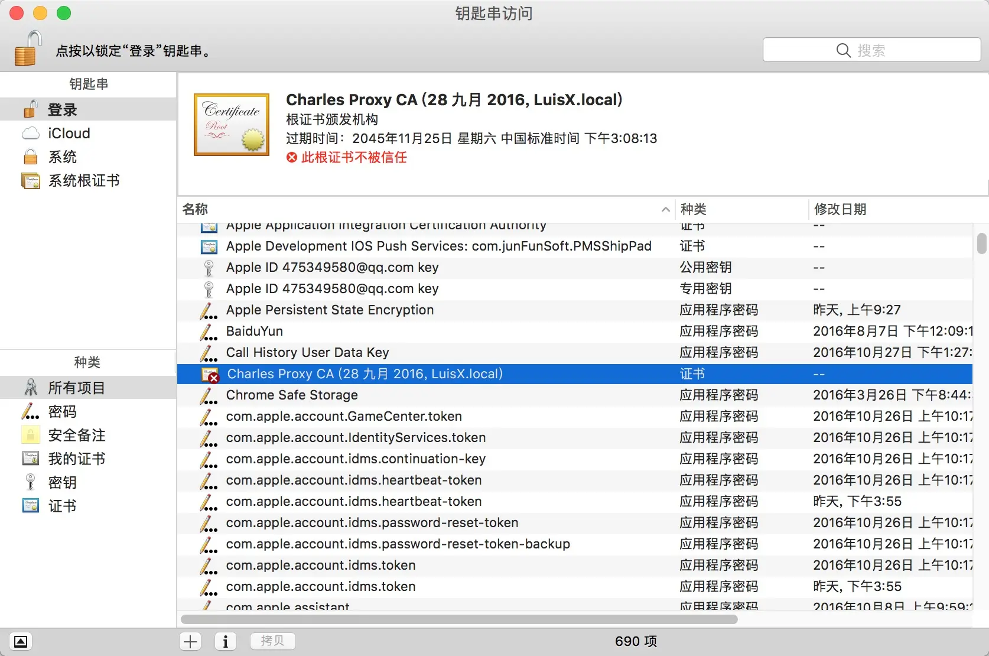The width and height of the screenshot is (989, 656).
Task: Click the iCloud cloud icon
Action: (x=31, y=134)
